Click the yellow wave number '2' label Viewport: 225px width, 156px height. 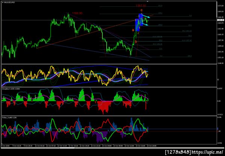click(x=138, y=33)
